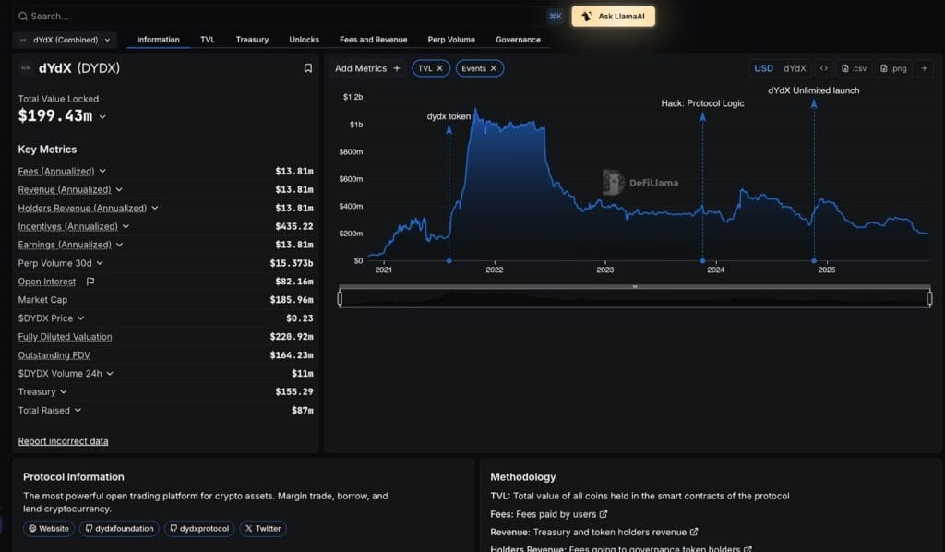Expand the Total Raised row
Screen dimensions: 945x552
pos(78,411)
